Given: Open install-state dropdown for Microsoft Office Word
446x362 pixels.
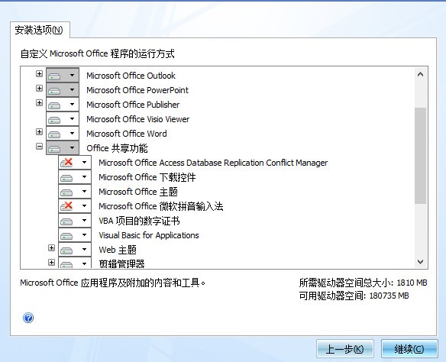Looking at the screenshot, I should click(x=72, y=134).
